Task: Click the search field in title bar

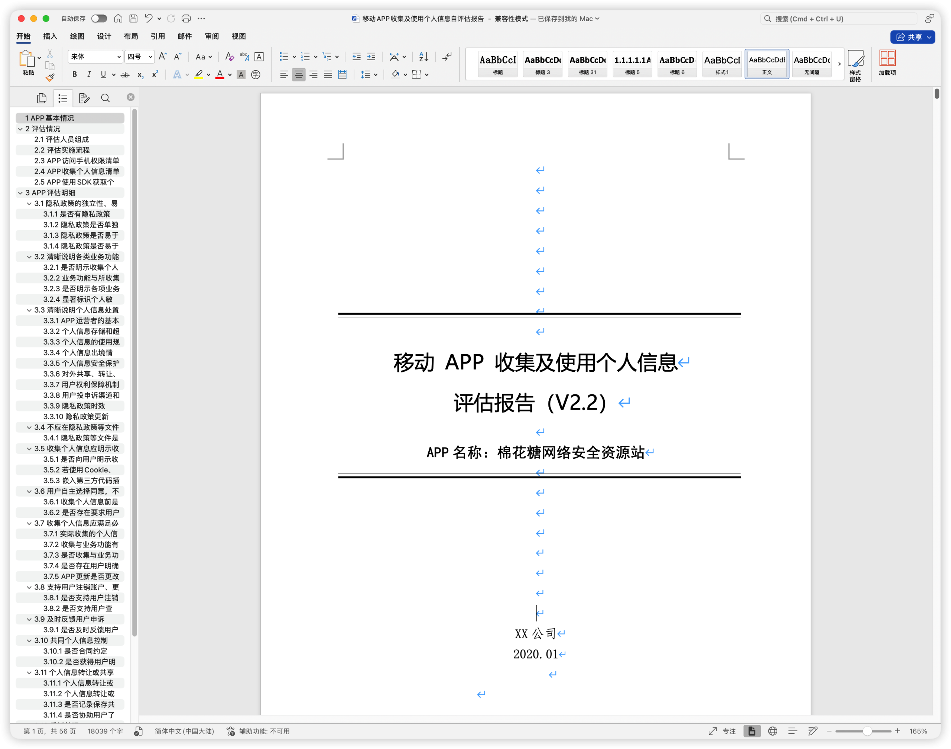Action: pos(838,19)
